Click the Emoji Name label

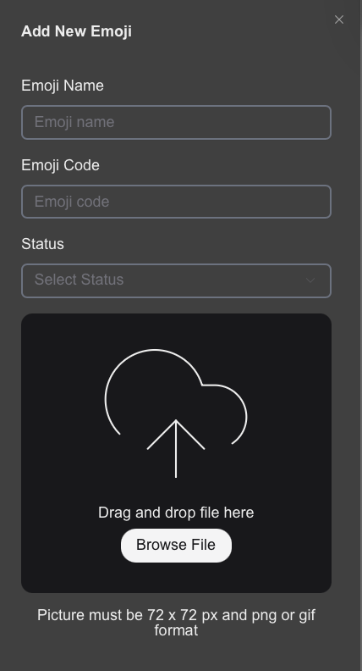pyautogui.click(x=63, y=86)
